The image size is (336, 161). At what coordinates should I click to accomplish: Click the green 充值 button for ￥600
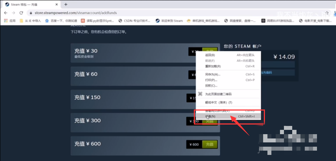point(210,144)
